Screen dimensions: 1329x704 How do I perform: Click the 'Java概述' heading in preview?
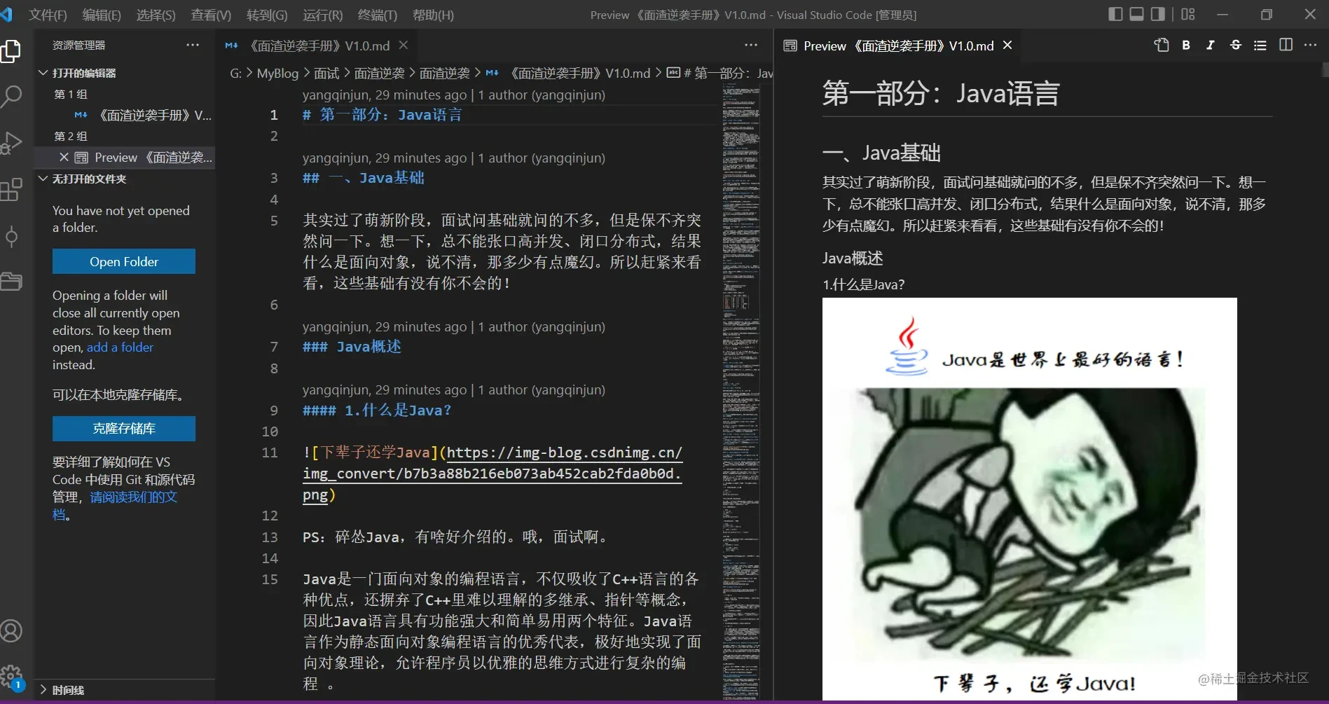click(852, 258)
